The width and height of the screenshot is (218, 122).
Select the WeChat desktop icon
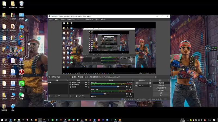click(22, 96)
